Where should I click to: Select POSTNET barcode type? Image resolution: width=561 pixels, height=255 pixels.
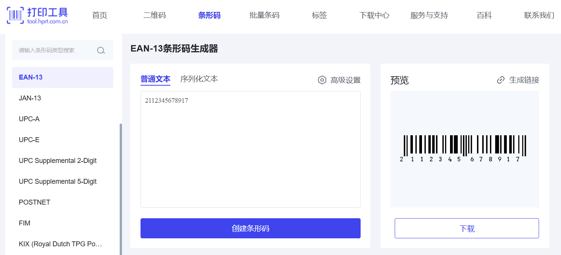63,202
